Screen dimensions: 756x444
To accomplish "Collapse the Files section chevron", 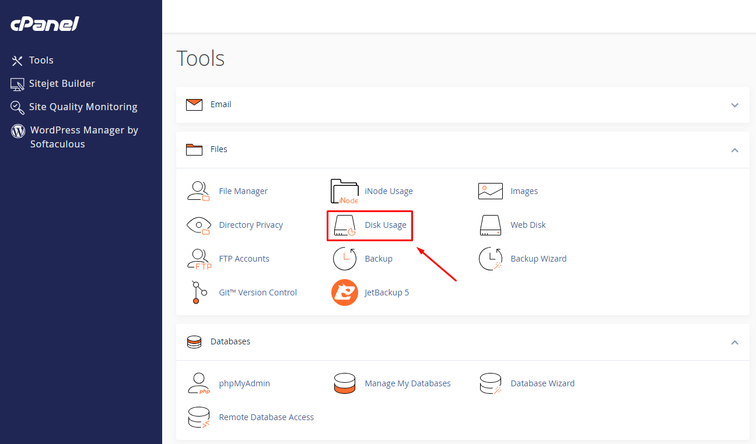I will click(734, 150).
